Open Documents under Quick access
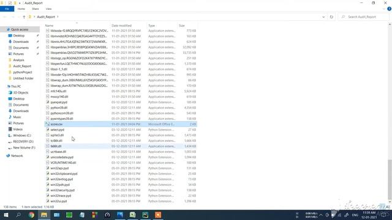This screenshot has width=392, height=220. click(x=21, y=48)
